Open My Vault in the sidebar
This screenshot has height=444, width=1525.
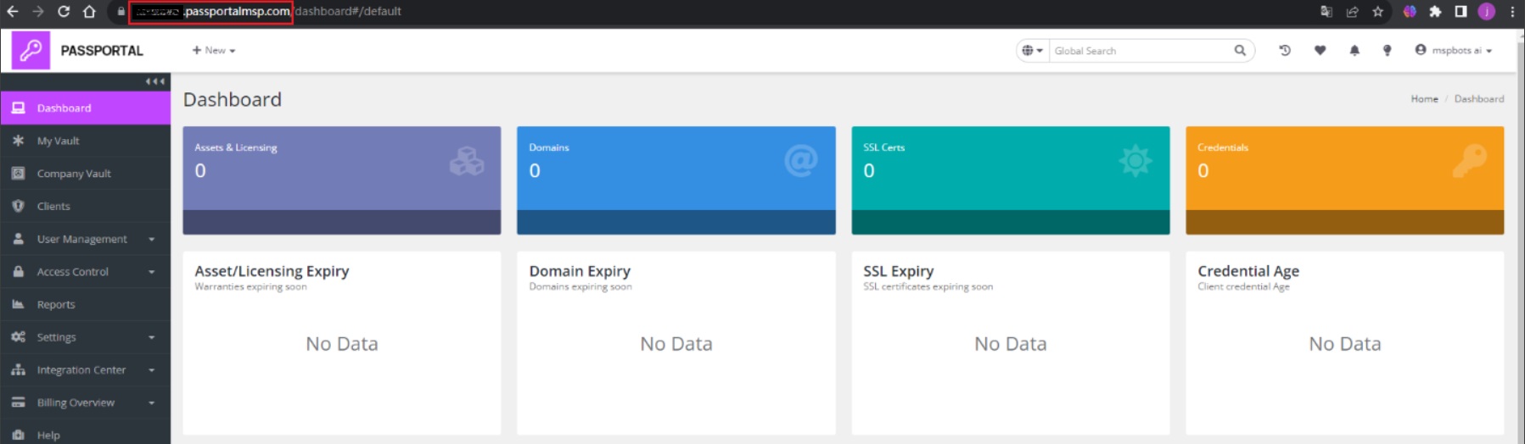coord(85,141)
